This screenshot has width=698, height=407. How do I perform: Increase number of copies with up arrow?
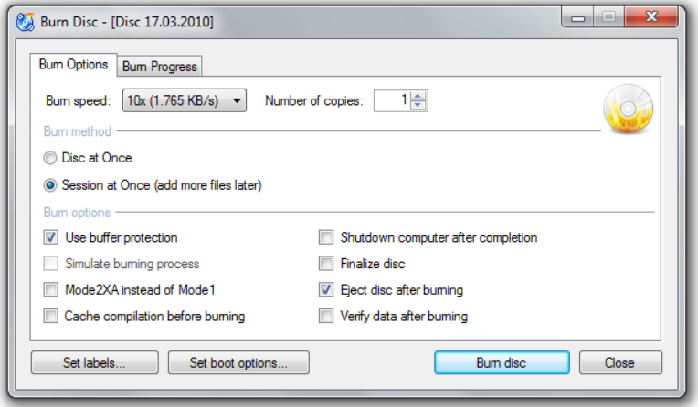[418, 96]
